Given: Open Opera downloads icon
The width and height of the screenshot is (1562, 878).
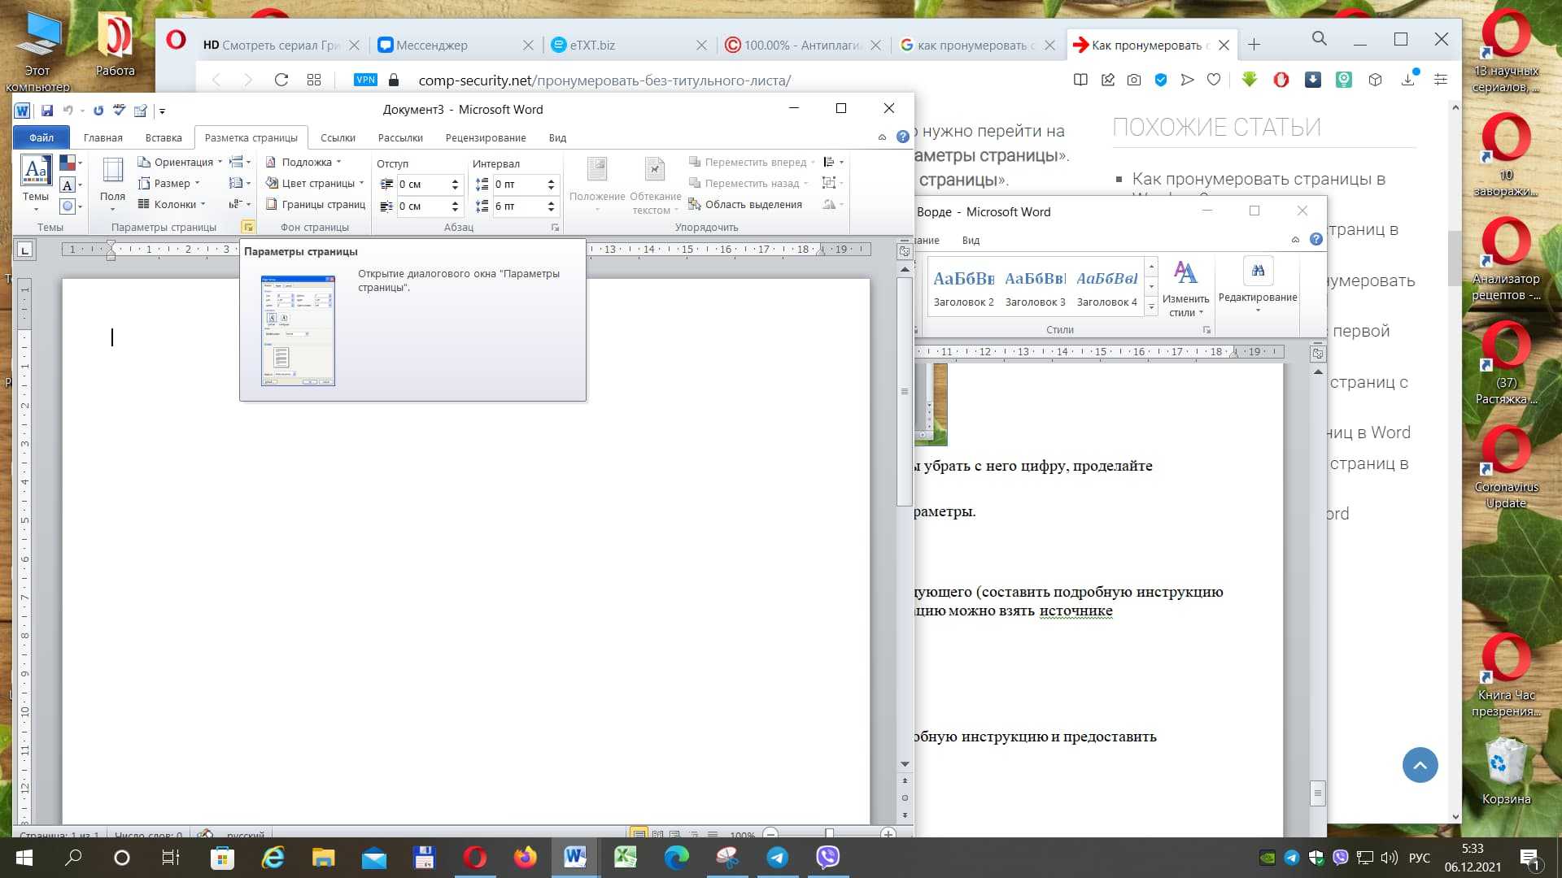Looking at the screenshot, I should pos(1409,79).
